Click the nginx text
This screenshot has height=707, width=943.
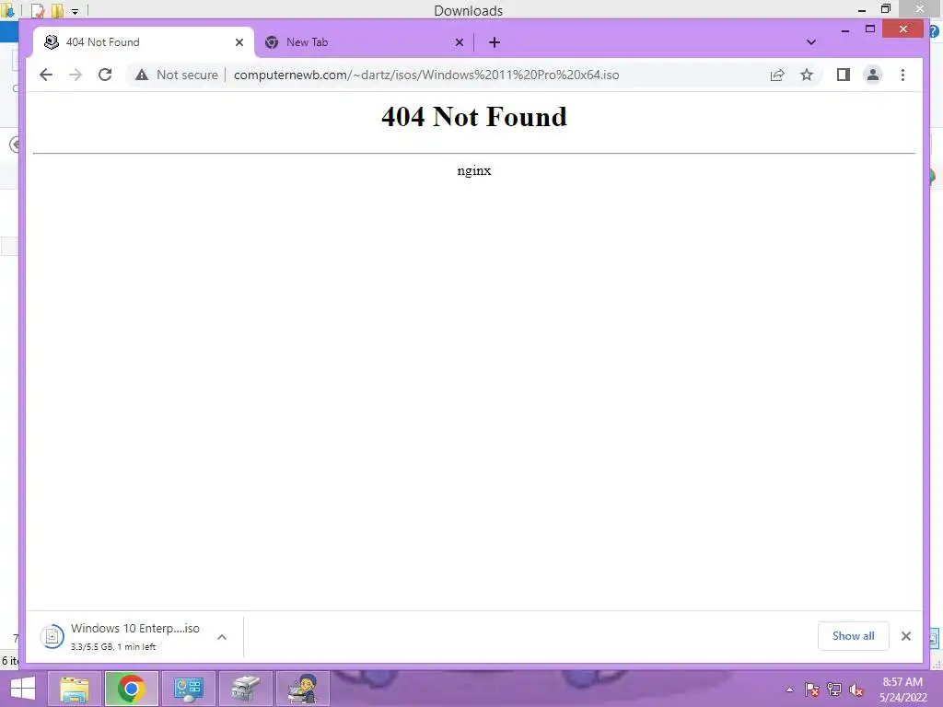tap(474, 170)
